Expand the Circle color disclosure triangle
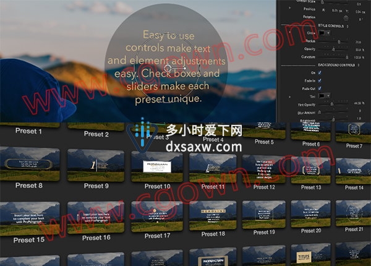Viewport: 371px width, 266px height. [x=289, y=32]
